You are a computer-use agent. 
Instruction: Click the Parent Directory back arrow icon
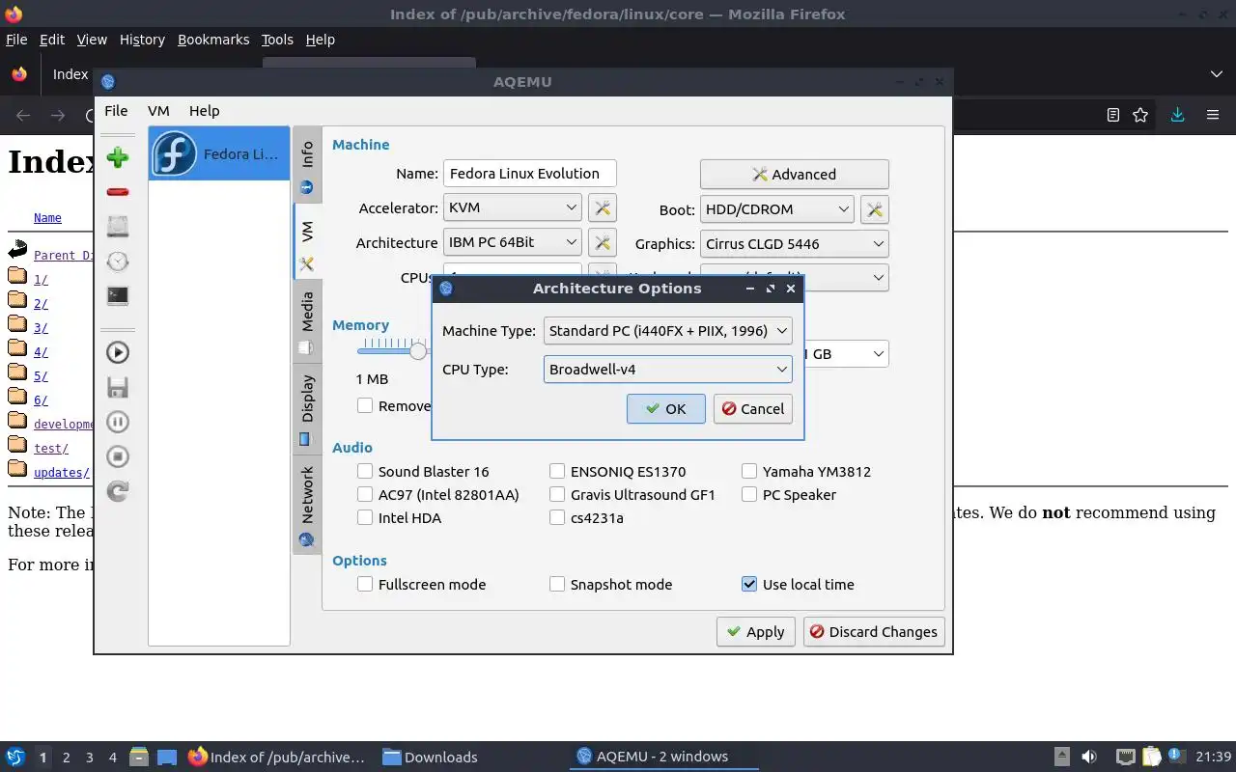click(17, 251)
